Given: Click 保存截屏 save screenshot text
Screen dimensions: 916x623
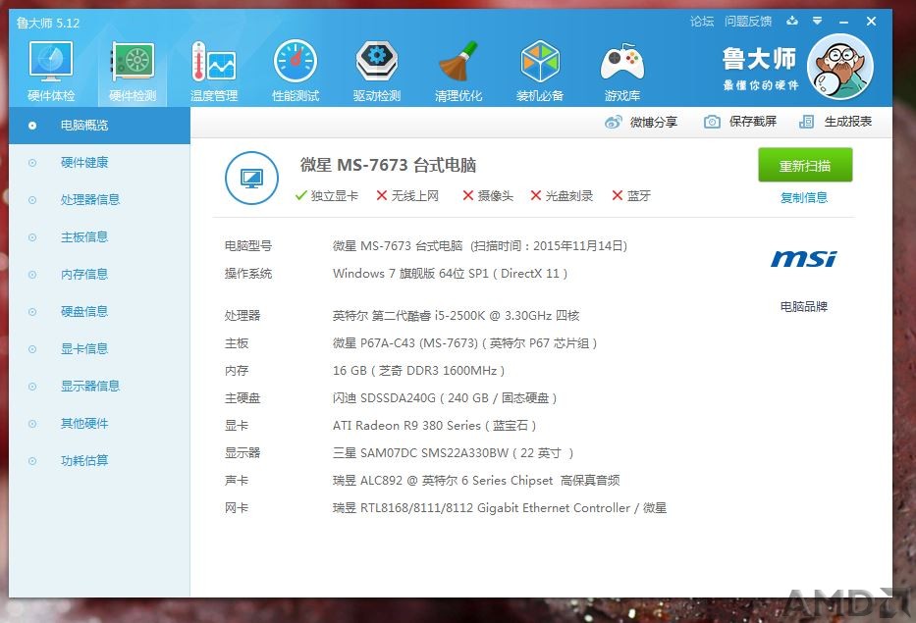Looking at the screenshot, I should click(x=752, y=122).
